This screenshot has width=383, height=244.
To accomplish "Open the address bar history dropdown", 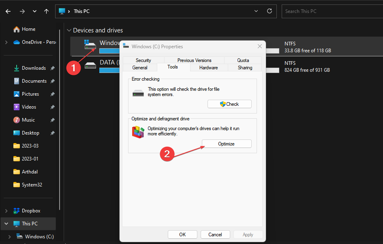I will 256,11.
